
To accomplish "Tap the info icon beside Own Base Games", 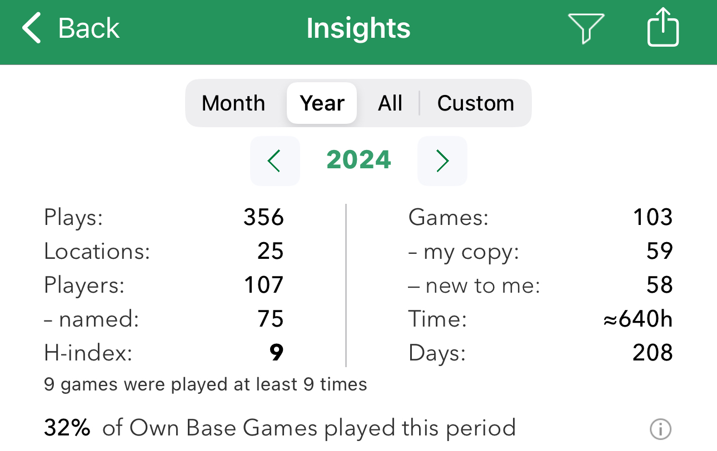I will (x=660, y=429).
